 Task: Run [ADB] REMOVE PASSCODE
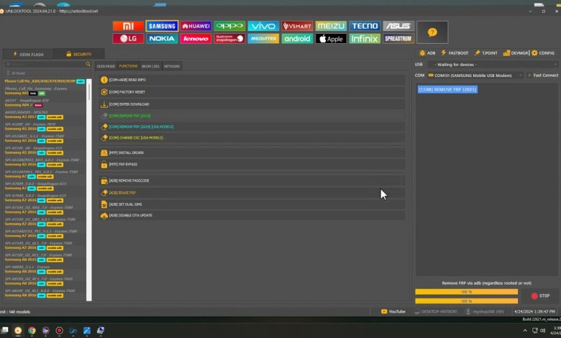252,181
